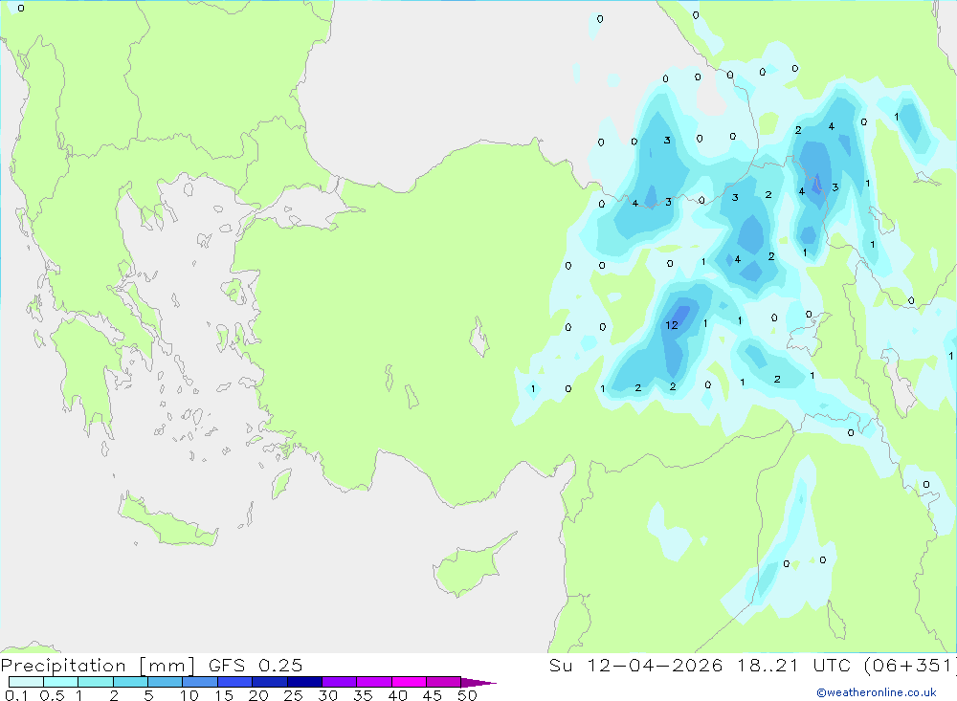Click the '15' legend label
Viewport: 957px width, 701px height.
click(224, 695)
